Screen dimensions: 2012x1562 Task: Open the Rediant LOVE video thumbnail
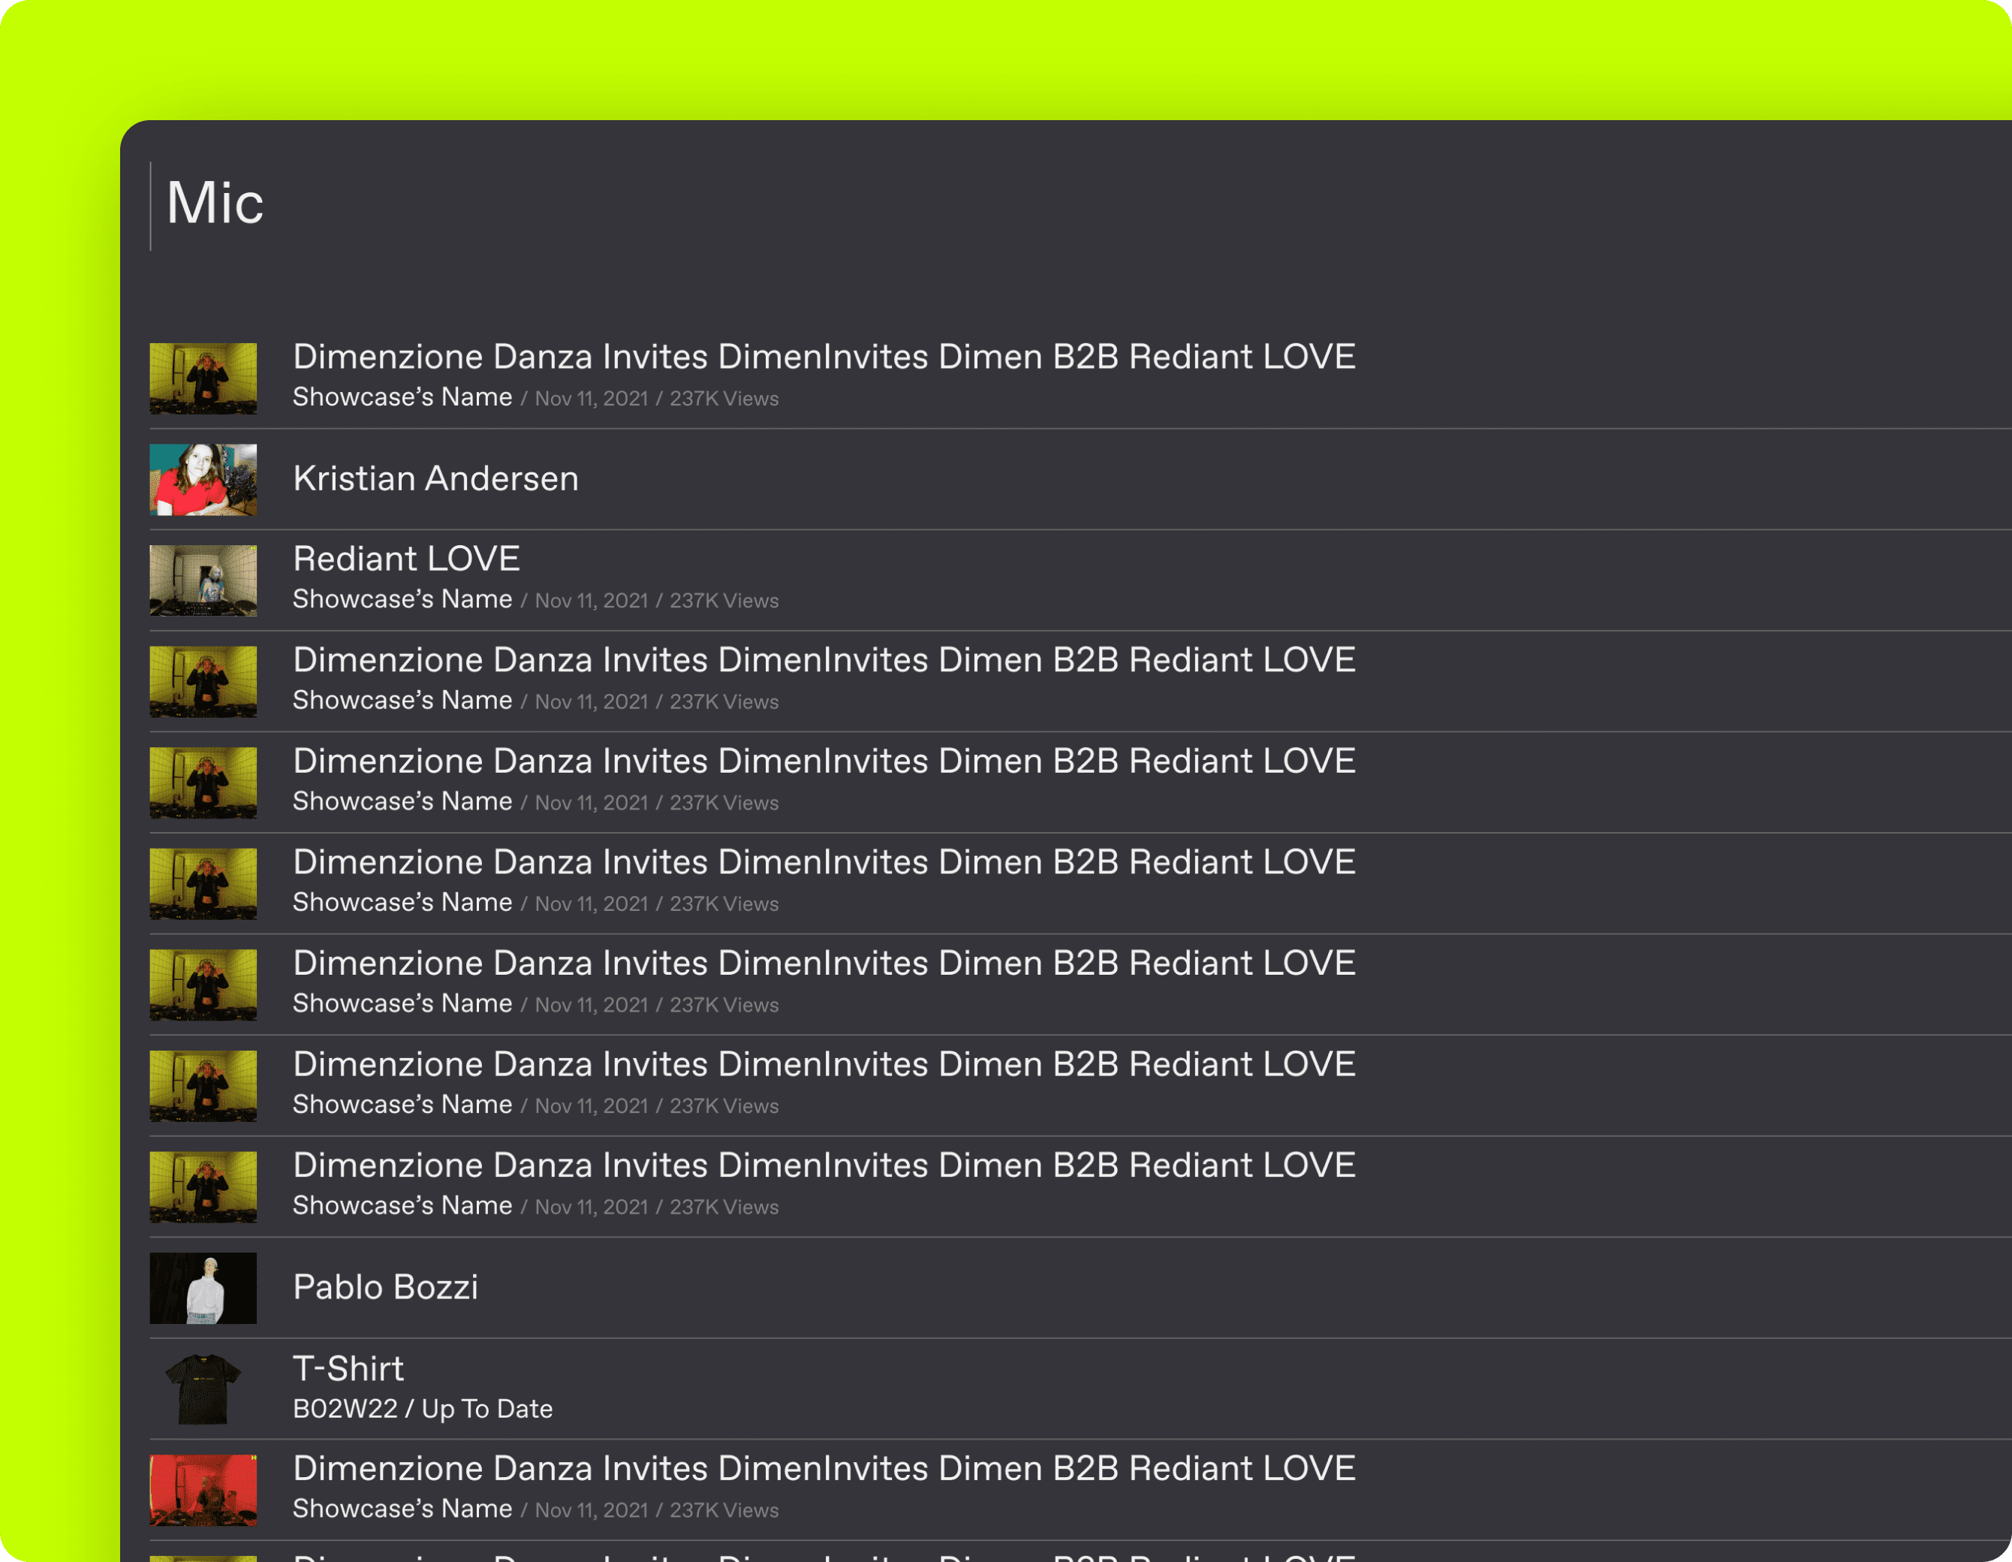(203, 580)
